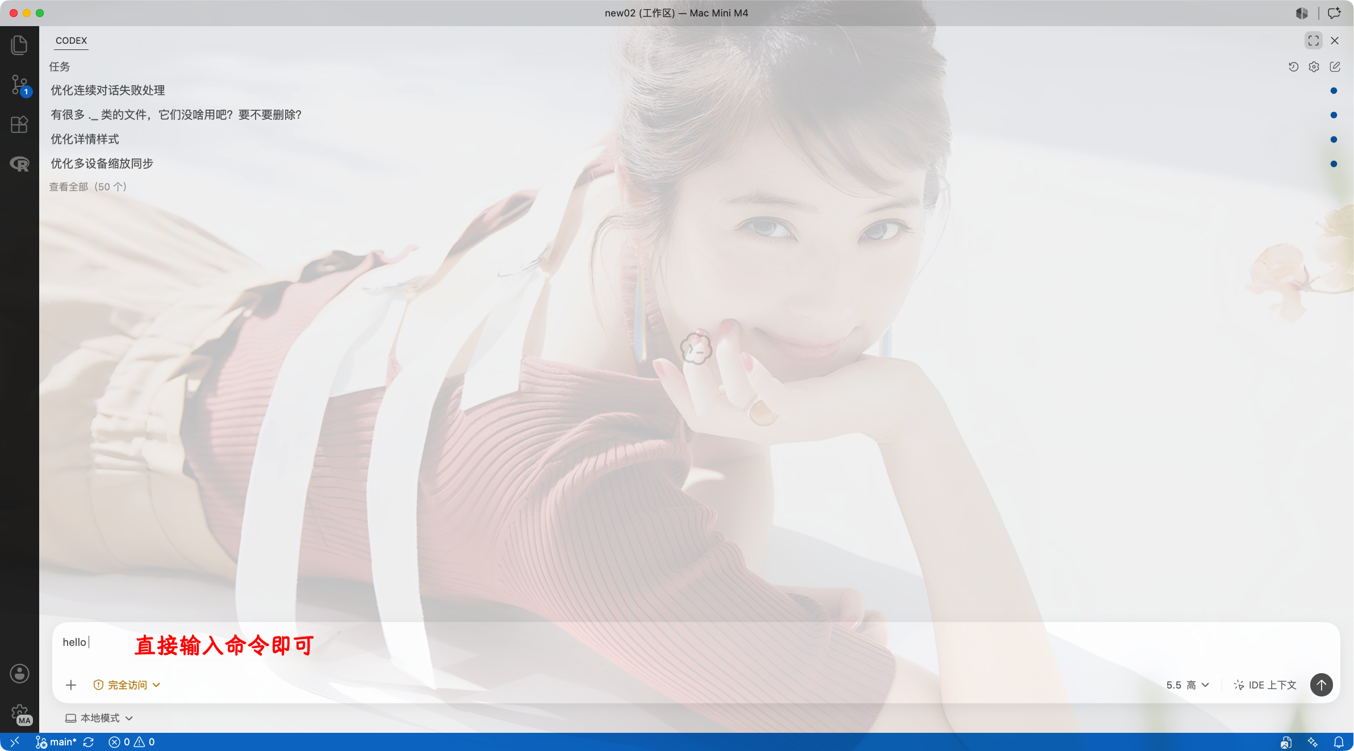The image size is (1354, 751).
Task: Open the notifications bell in status bar
Action: point(1339,742)
